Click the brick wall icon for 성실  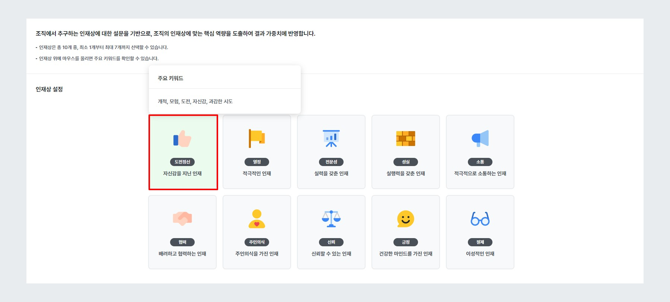pos(406,139)
